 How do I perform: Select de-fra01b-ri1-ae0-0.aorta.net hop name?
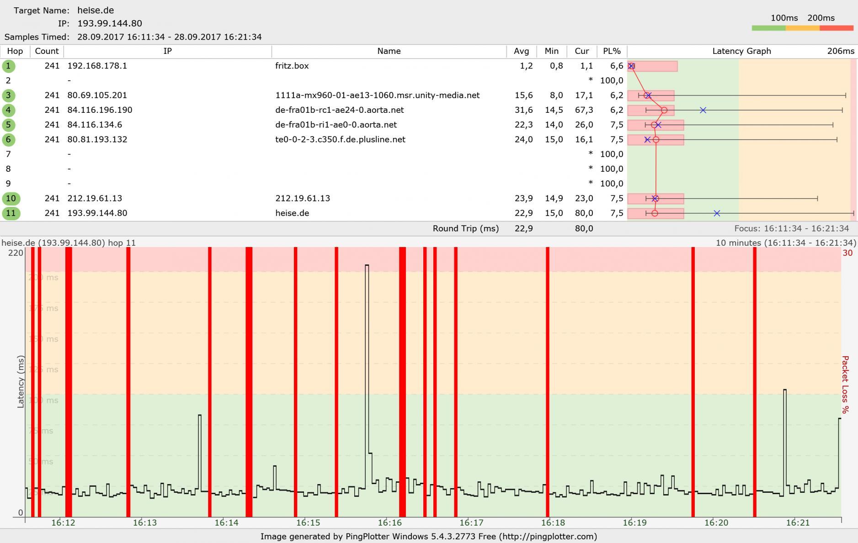pos(336,125)
